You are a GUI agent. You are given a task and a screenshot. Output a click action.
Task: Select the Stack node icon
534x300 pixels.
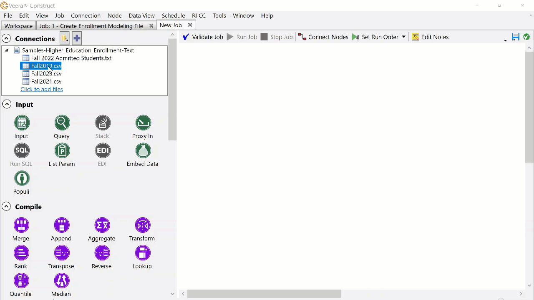point(103,122)
